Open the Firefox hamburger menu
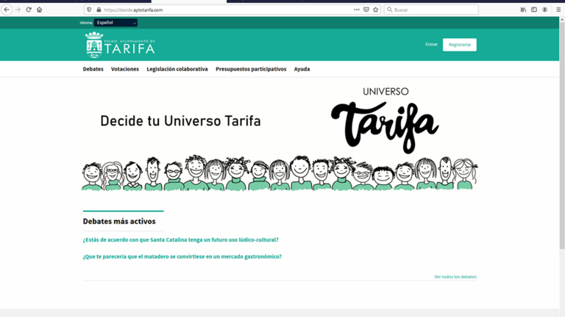 coord(558,10)
